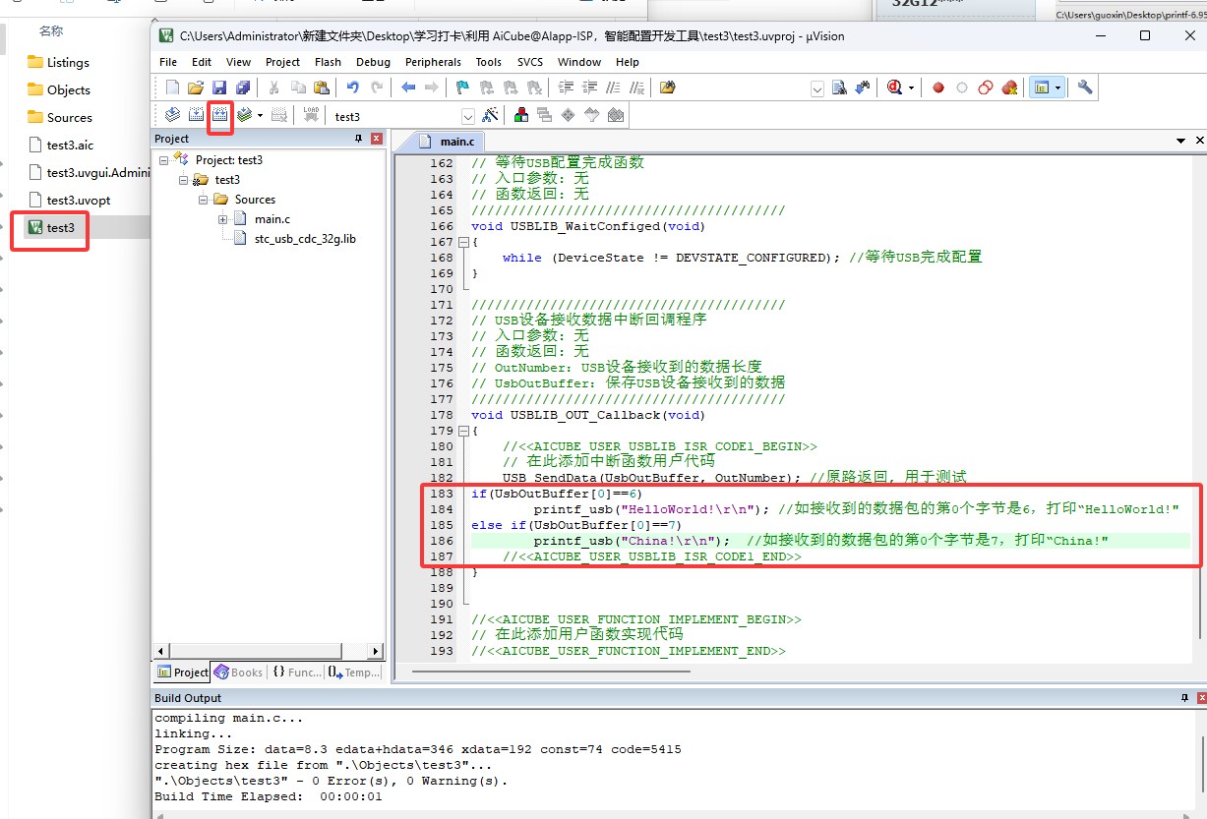Open the Flash menu
Screen dimensions: 1207x819
tap(328, 62)
